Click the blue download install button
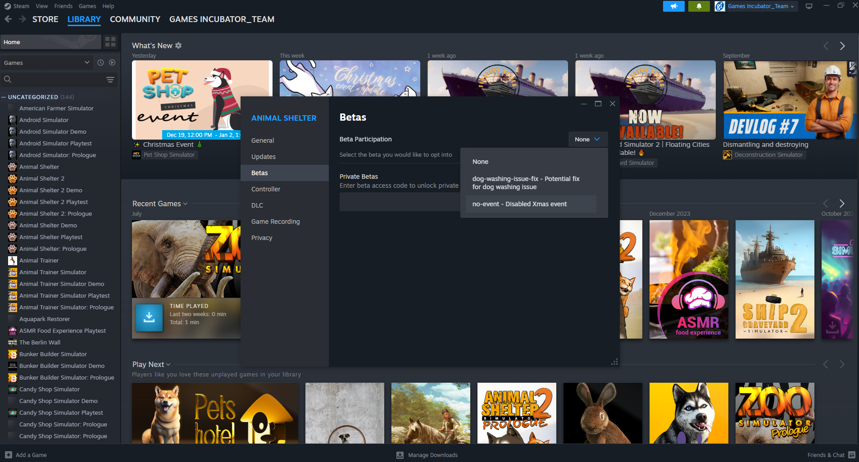The height and width of the screenshot is (462, 859). (149, 318)
